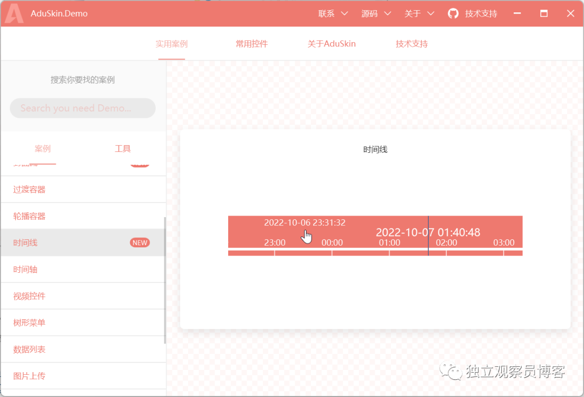
Task: Open the 联系 menu
Action: pos(326,14)
